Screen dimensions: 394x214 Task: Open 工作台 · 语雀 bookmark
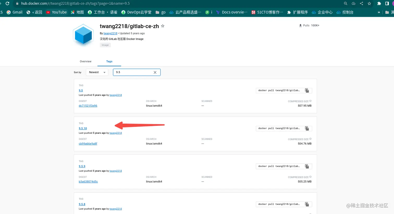102,12
